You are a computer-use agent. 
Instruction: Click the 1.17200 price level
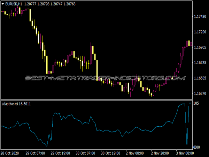[200, 32]
